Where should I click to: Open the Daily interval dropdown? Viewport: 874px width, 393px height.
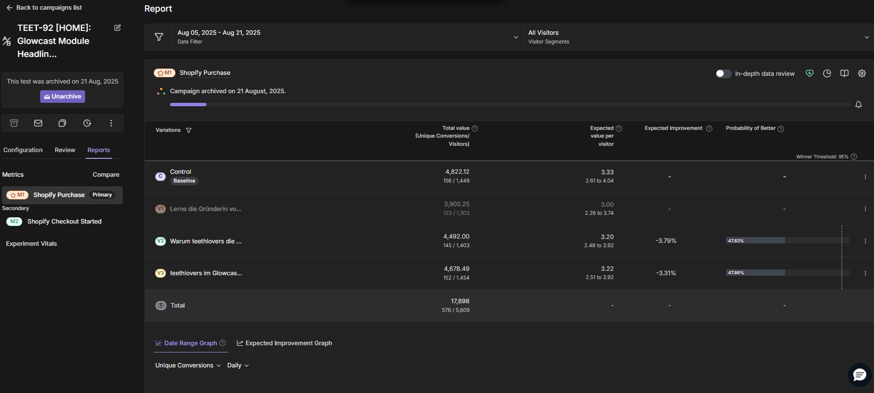(x=238, y=365)
